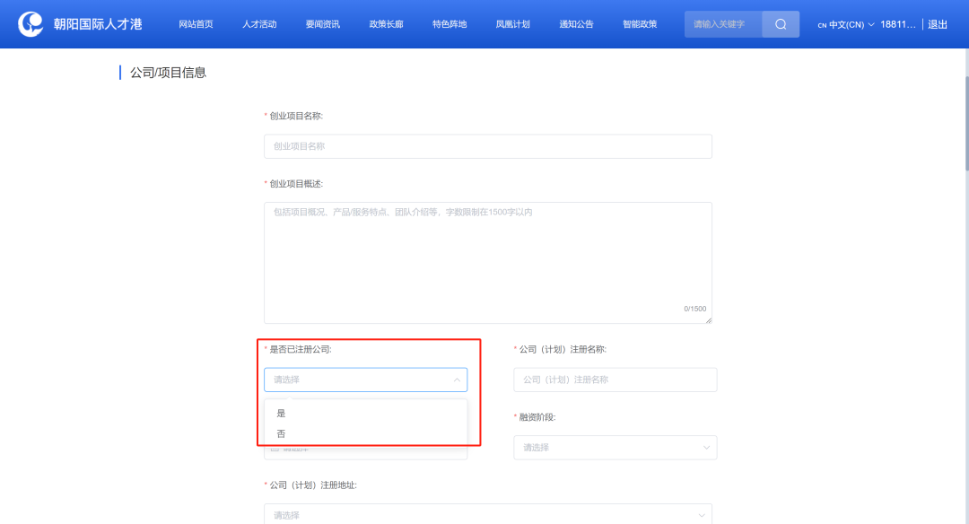The width and height of the screenshot is (969, 524).
Task: Click the 朝阳国际人才港 logo icon
Action: coord(31,24)
